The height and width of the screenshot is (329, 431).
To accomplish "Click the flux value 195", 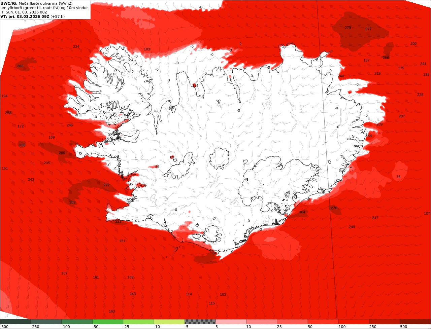I will coord(426,74).
